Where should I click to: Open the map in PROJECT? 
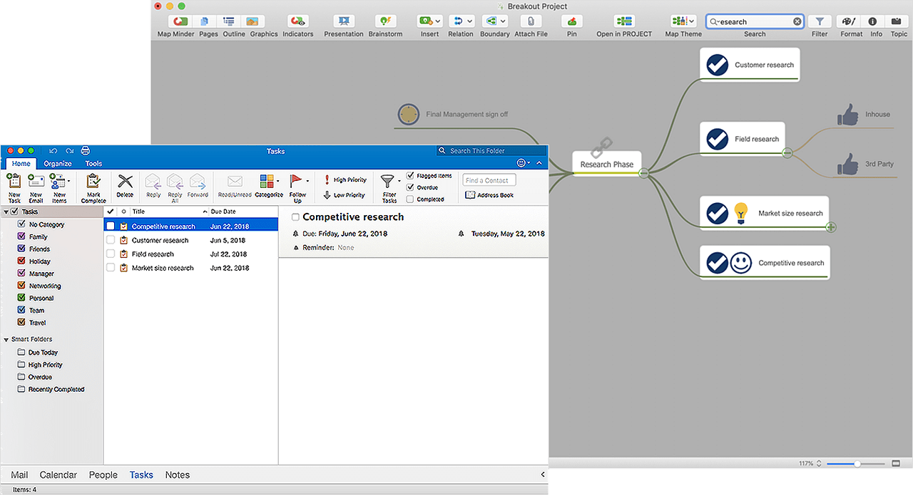(623, 22)
